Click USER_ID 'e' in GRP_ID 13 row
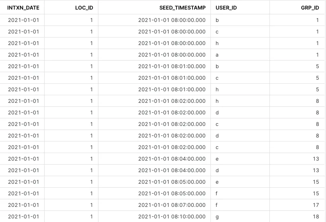The image size is (326, 222). coord(217,159)
